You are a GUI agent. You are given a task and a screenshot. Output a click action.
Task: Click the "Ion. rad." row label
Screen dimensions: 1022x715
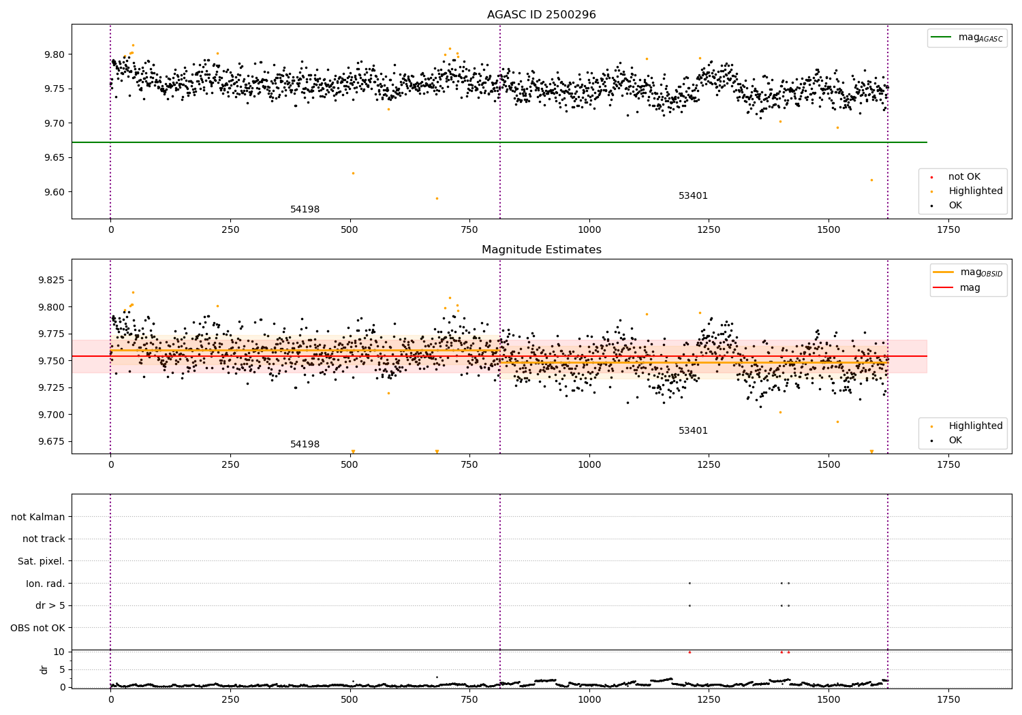pyautogui.click(x=46, y=584)
